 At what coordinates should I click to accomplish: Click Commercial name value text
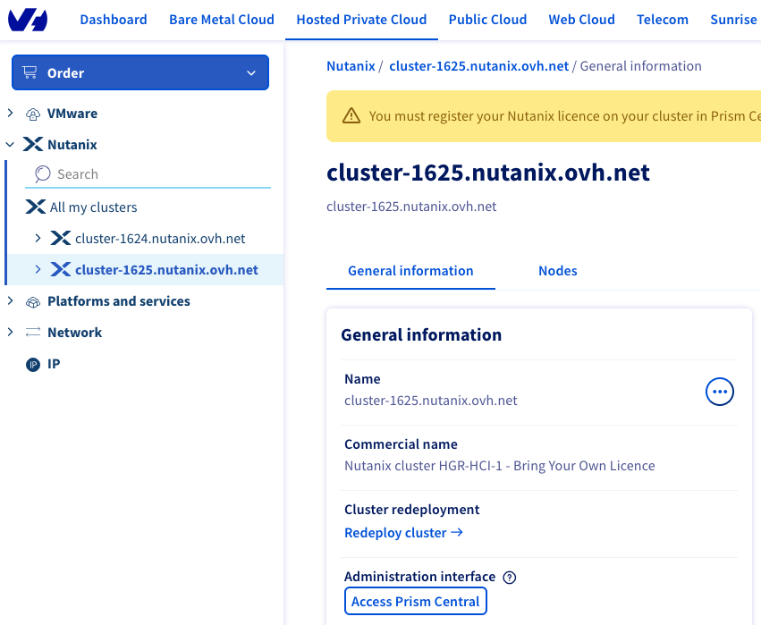click(500, 466)
